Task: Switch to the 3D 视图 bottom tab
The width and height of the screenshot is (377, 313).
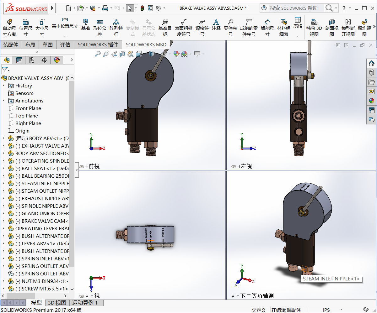Action: pyautogui.click(x=57, y=303)
